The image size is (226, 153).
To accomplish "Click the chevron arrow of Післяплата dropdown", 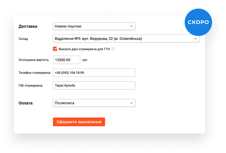I will pyautogui.click(x=131, y=103).
